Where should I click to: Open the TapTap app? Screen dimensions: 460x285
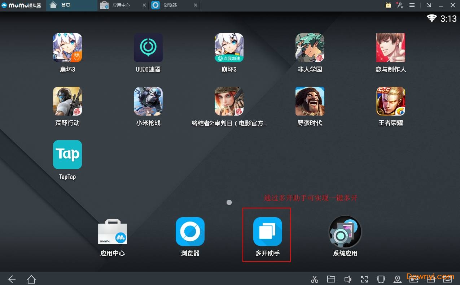(67, 155)
